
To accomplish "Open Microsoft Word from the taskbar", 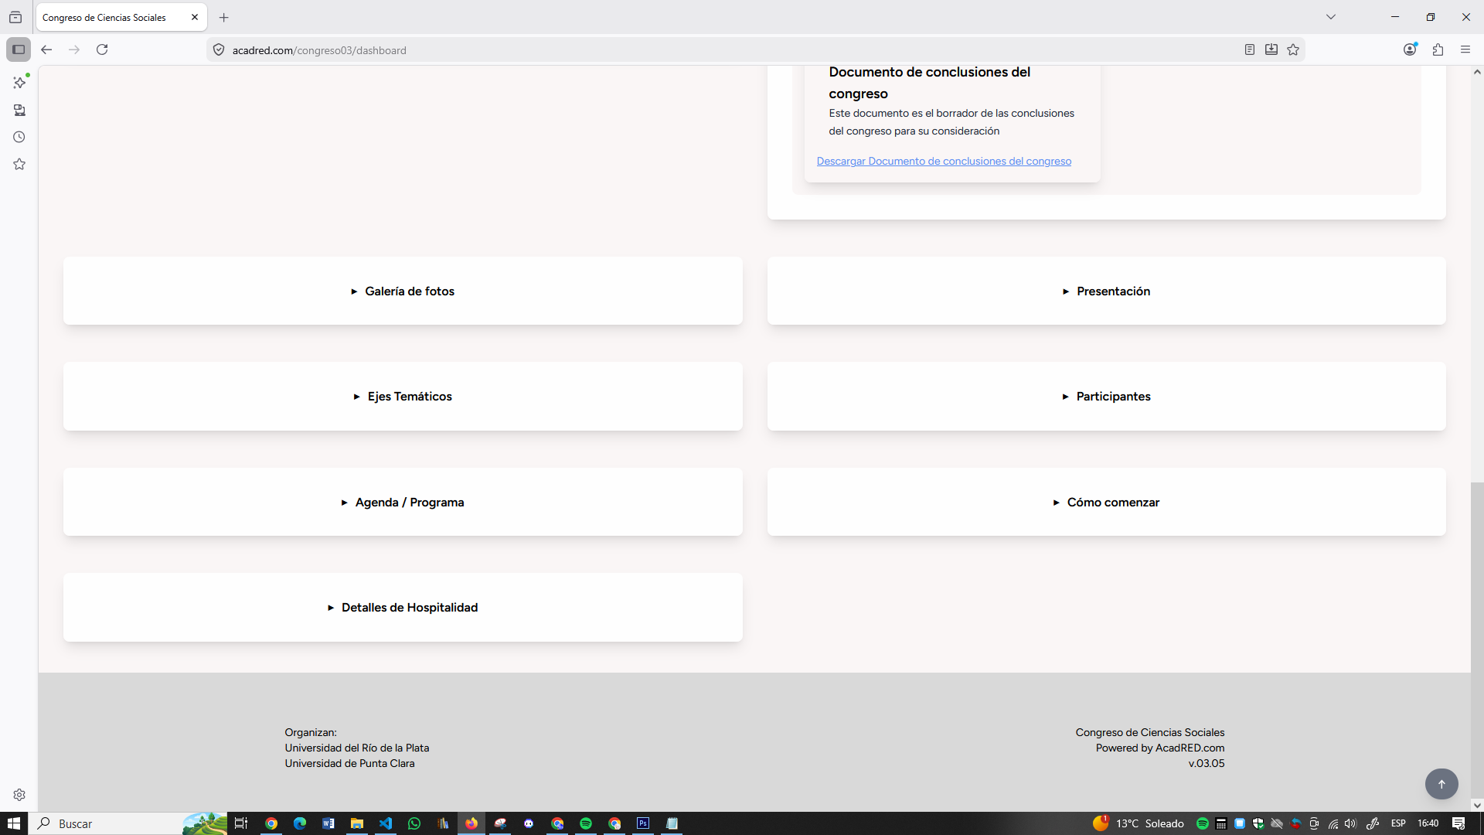I will pyautogui.click(x=328, y=823).
